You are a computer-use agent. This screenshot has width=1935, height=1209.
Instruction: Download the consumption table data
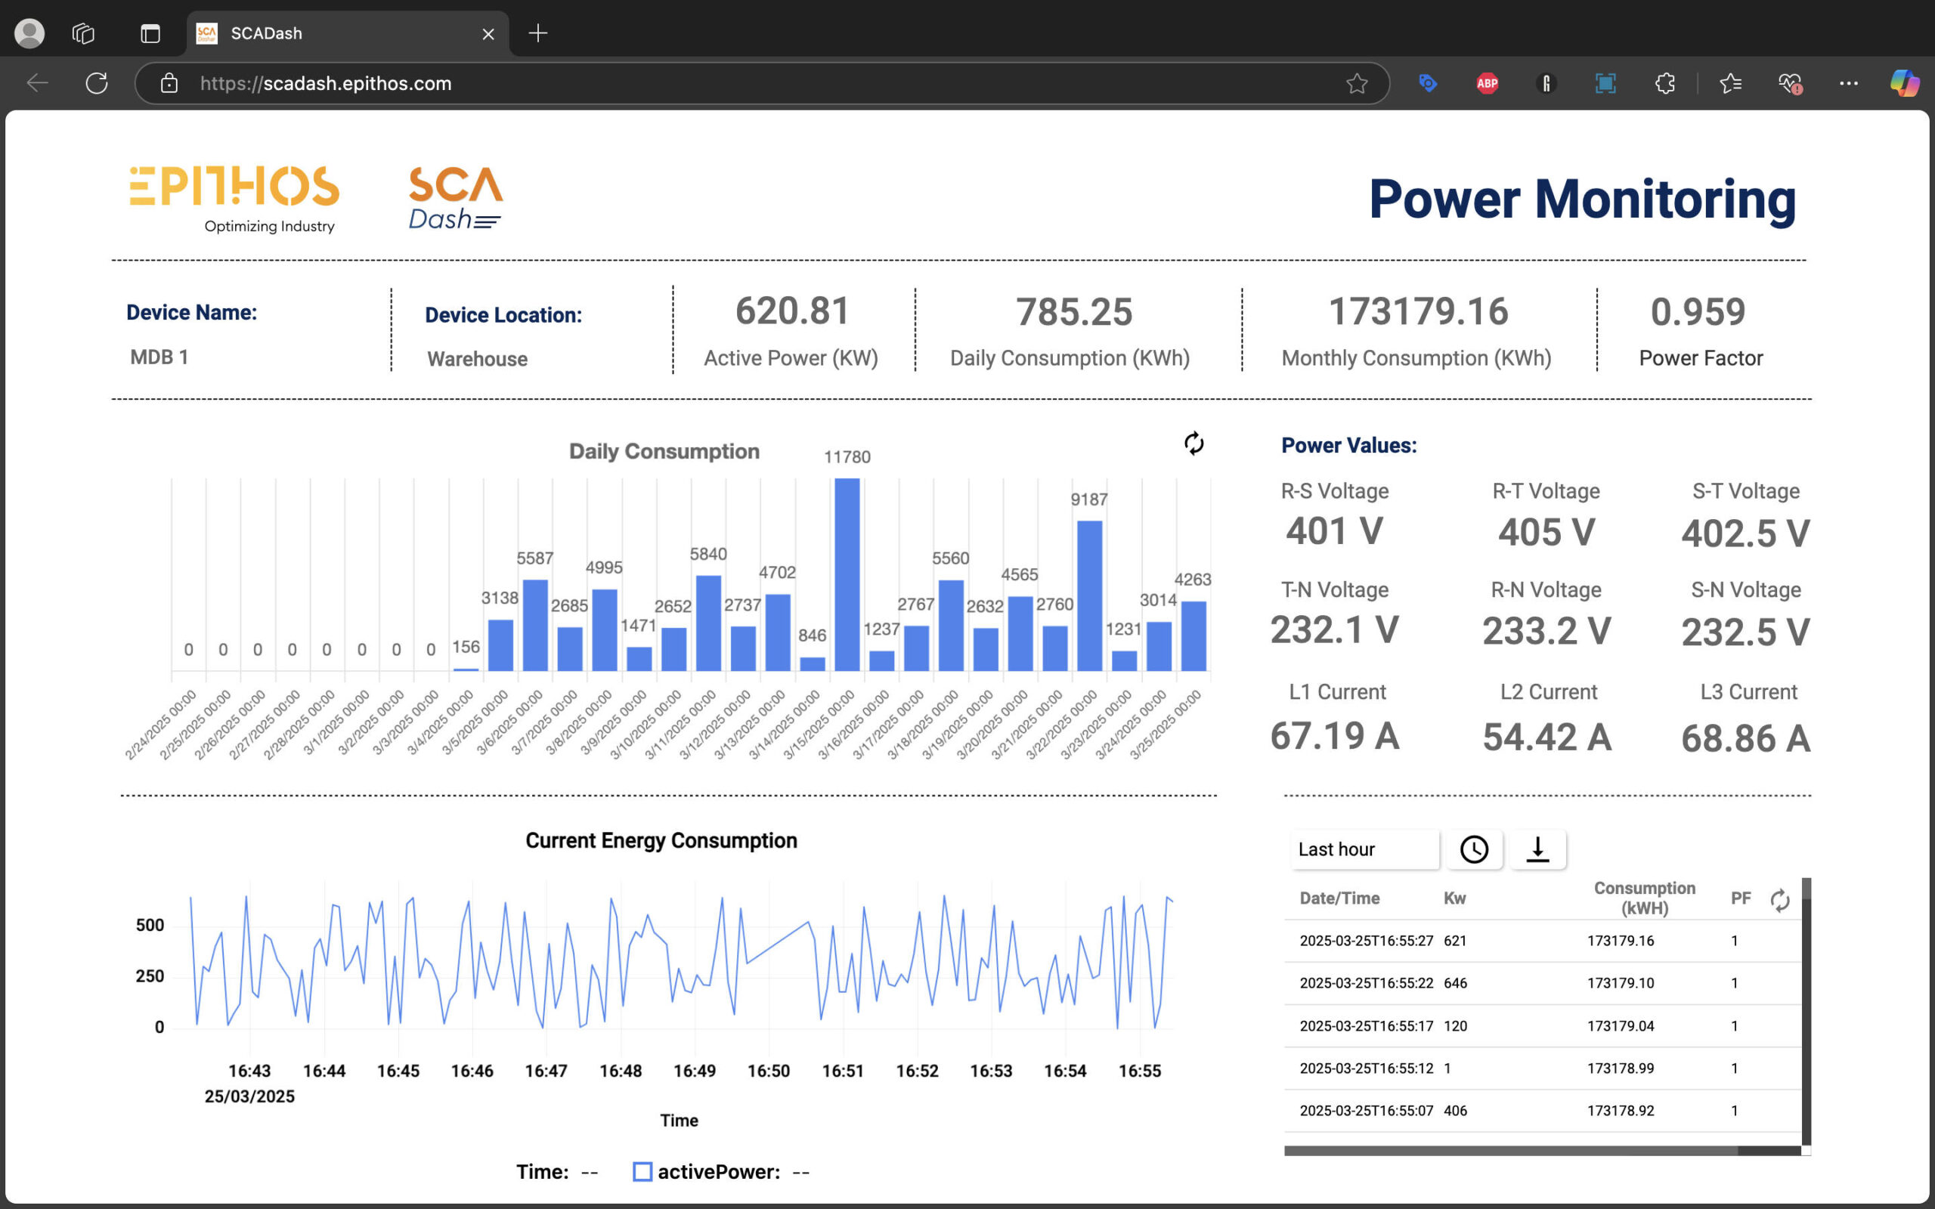[1537, 849]
